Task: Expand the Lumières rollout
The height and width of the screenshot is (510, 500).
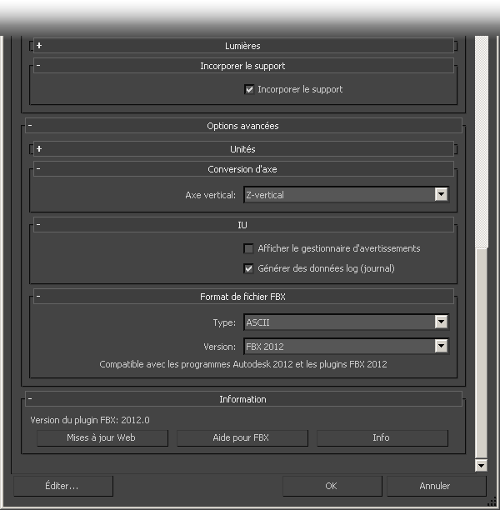Action: coord(243,46)
